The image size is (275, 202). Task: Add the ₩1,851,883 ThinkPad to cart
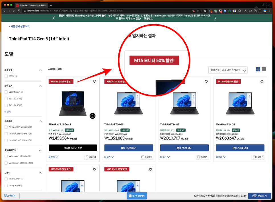(x=129, y=148)
